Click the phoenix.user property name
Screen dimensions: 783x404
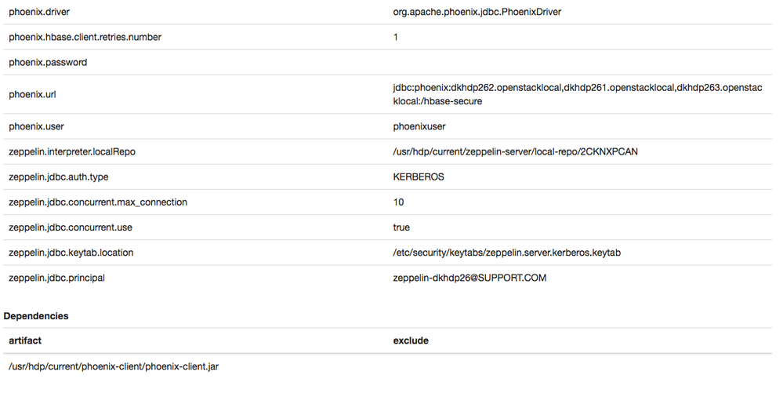tap(36, 126)
